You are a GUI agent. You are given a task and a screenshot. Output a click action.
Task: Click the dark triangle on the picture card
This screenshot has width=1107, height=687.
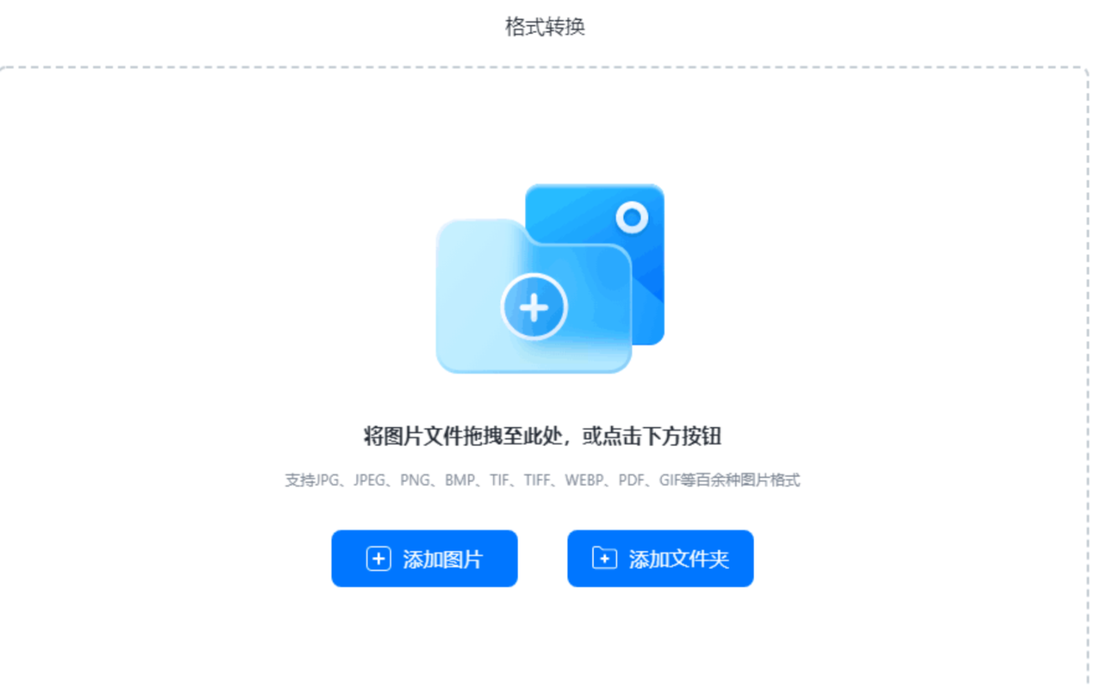[x=649, y=283]
